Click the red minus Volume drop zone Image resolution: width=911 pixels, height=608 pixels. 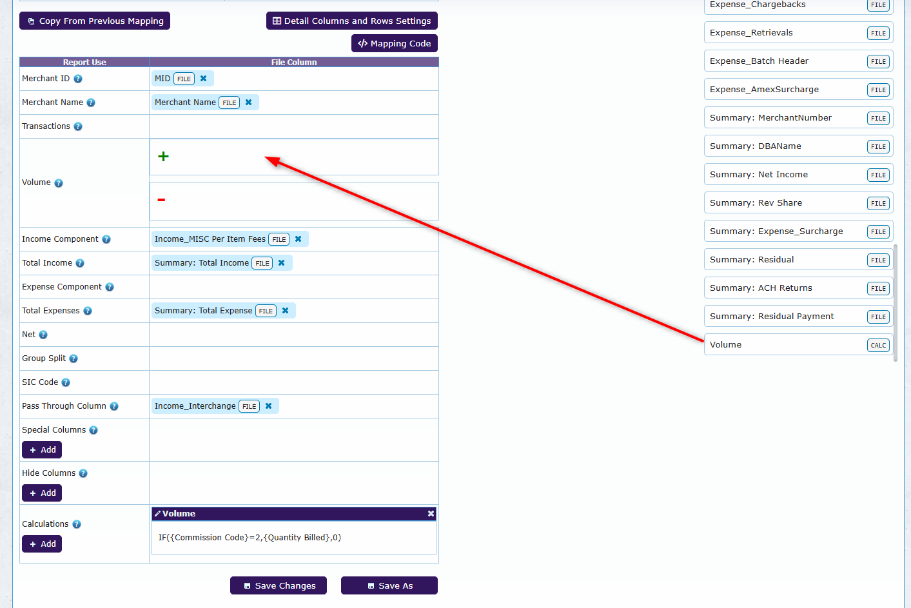pyautogui.click(x=294, y=201)
